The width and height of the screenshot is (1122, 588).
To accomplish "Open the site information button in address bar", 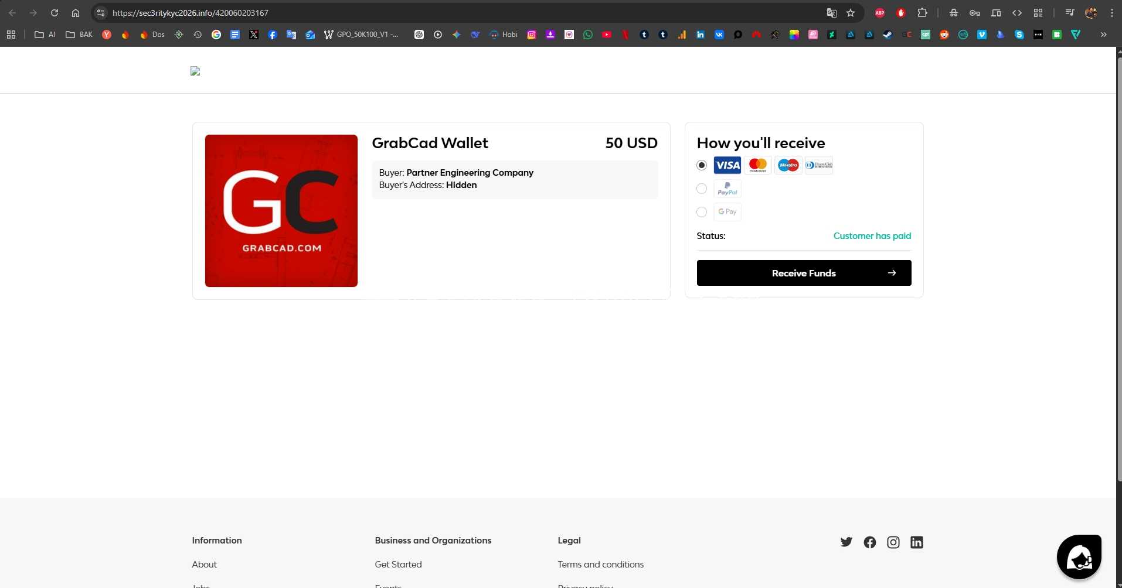I will click(101, 13).
